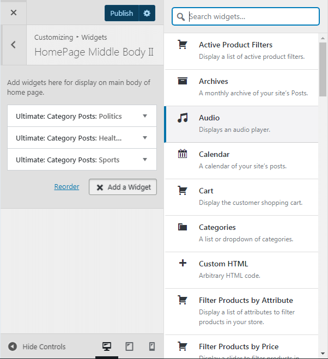
Task: Click the magnifier icon in widget search
Action: click(181, 17)
